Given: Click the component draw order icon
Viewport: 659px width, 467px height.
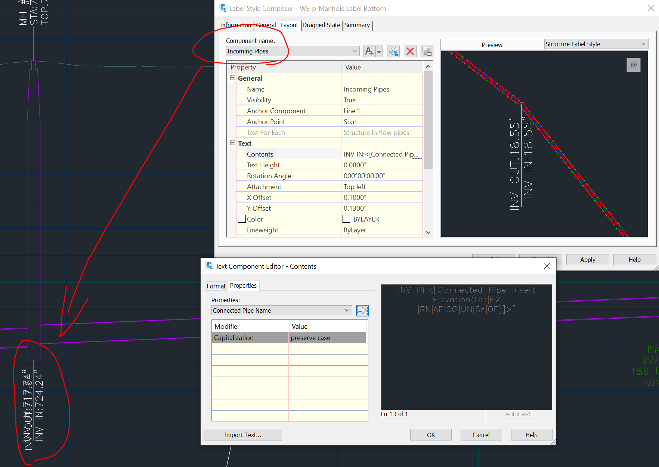Looking at the screenshot, I should coord(427,51).
